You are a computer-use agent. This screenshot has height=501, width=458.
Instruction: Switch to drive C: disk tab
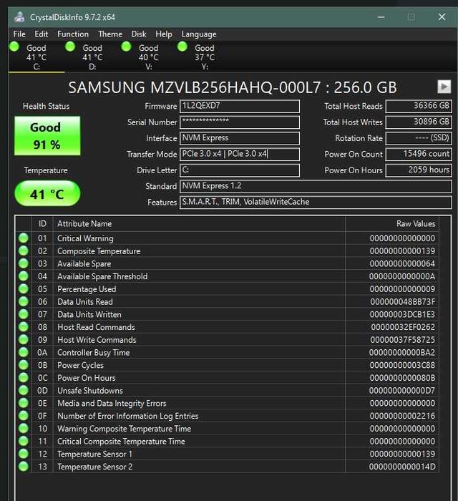(36, 57)
